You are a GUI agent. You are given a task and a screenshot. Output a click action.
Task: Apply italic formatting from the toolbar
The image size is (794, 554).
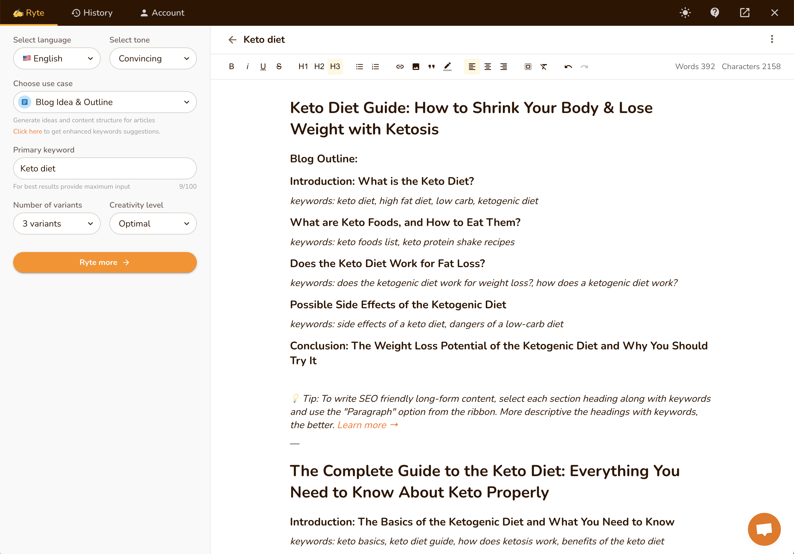[247, 66]
